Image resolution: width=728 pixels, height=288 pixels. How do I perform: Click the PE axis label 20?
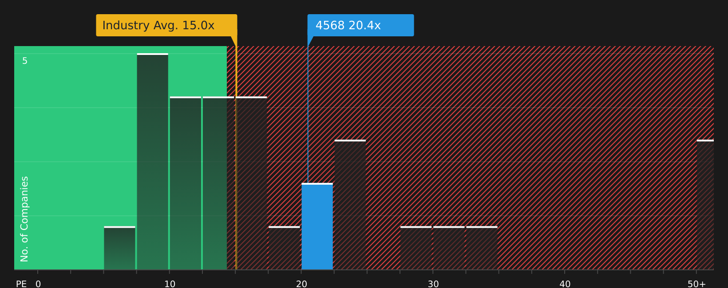click(301, 284)
